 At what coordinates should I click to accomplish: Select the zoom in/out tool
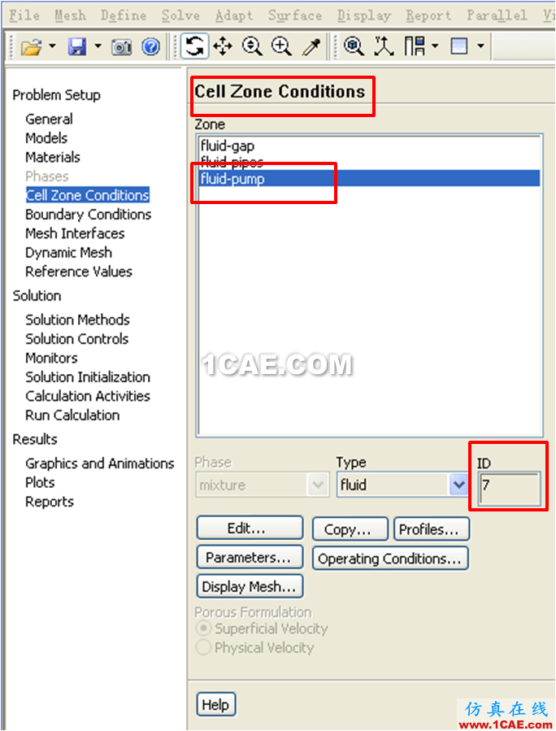point(252,46)
